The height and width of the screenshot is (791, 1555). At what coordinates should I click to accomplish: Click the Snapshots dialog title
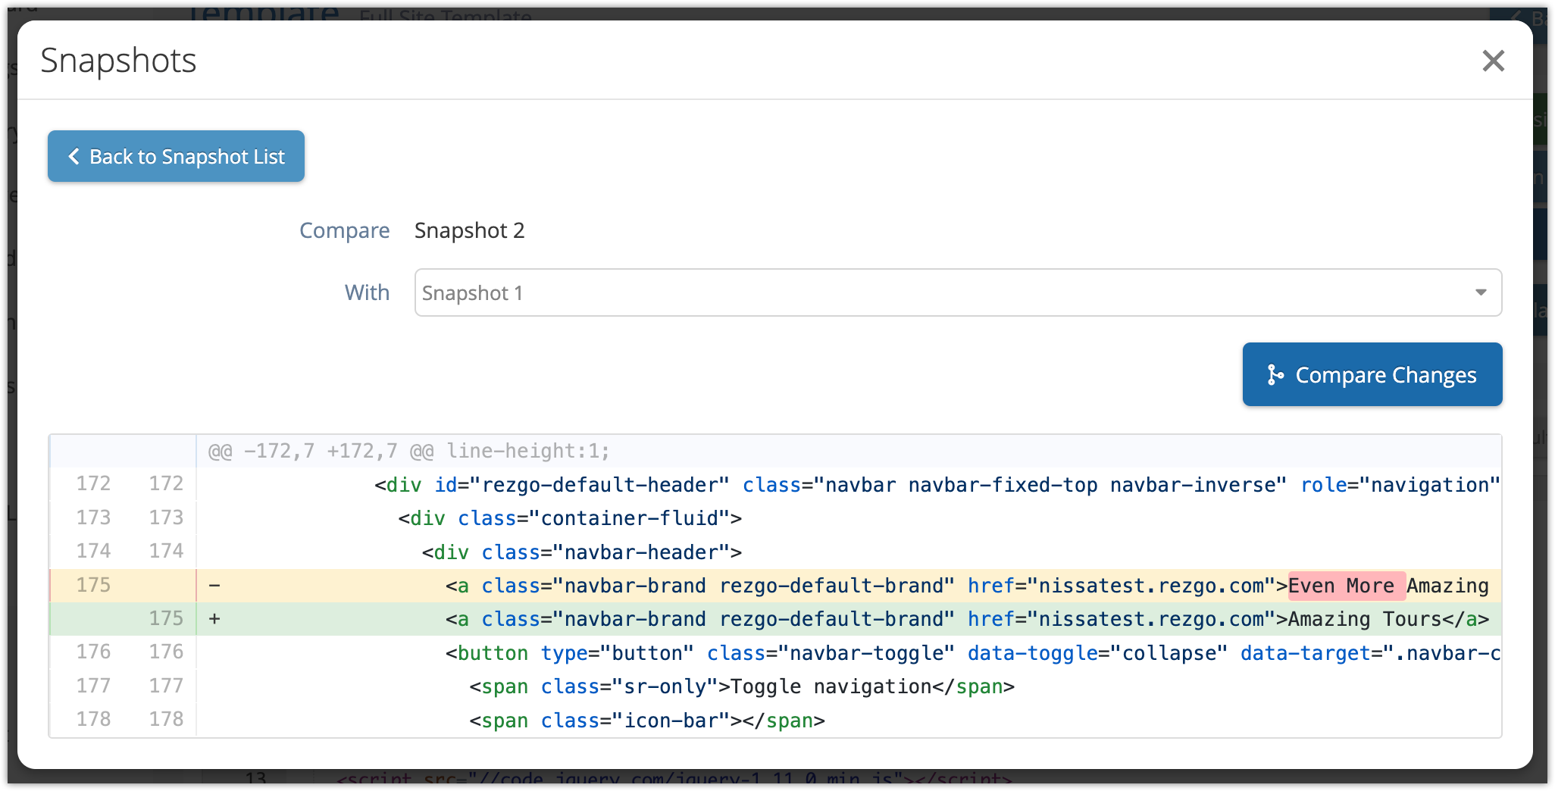(x=118, y=61)
